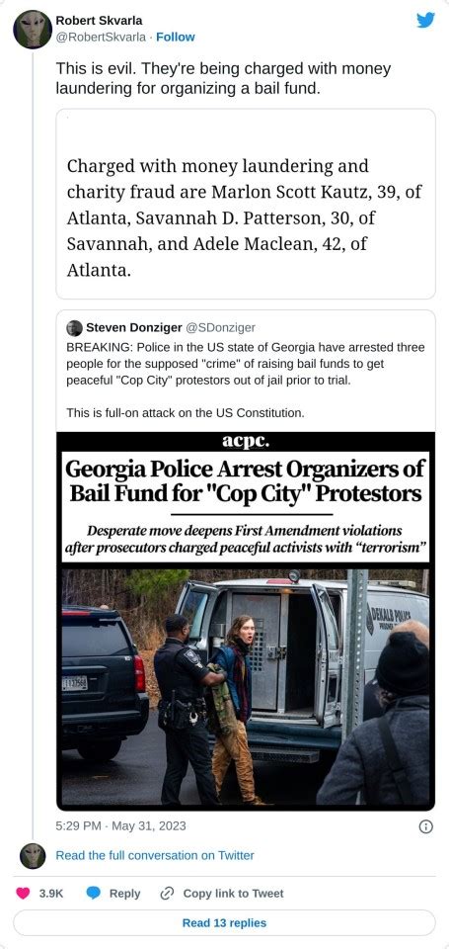
Task: Read the full conversation on Twitter
Action: tap(155, 855)
